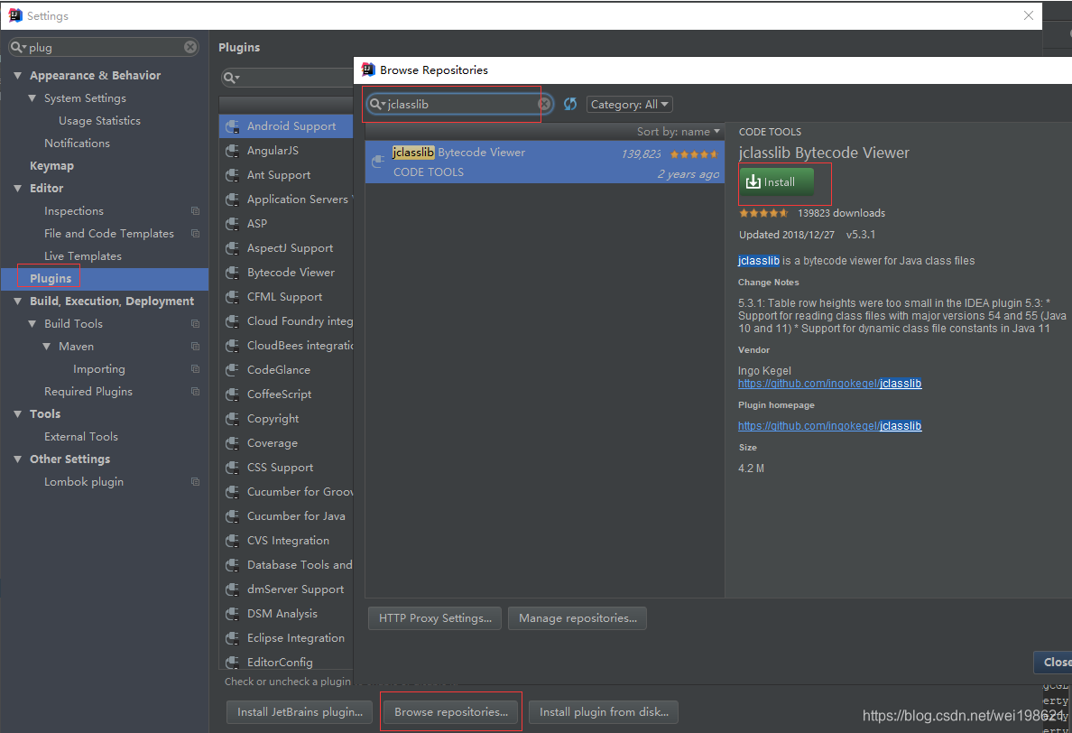Screen dimensions: 1072x733
Task: Click the Eclipse Integration plugin icon
Action: (233, 638)
